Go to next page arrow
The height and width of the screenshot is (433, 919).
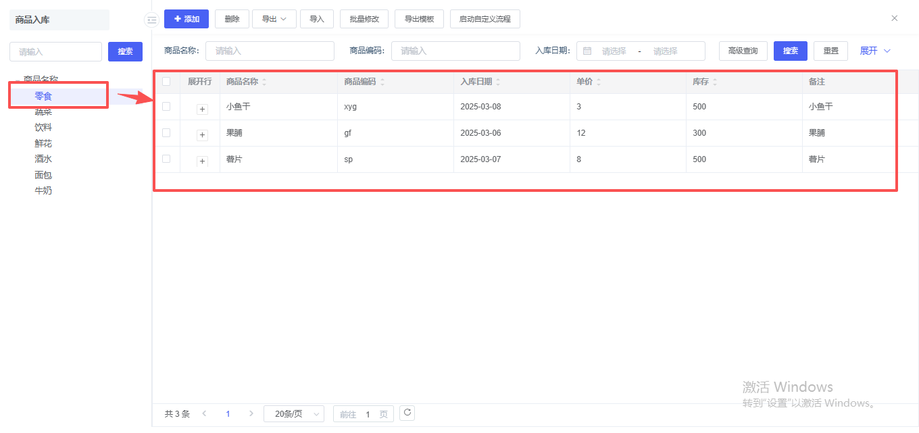tap(251, 413)
